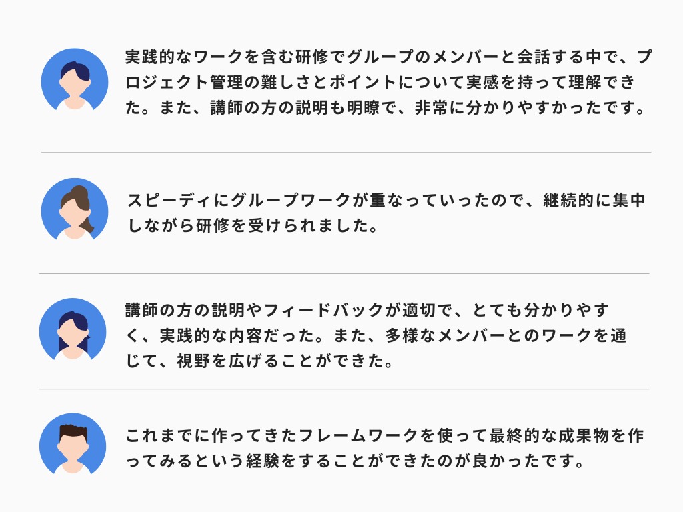The image size is (683, 512).
Task: Select the line しながら研修を受けられました。
Action: pyautogui.click(x=253, y=226)
